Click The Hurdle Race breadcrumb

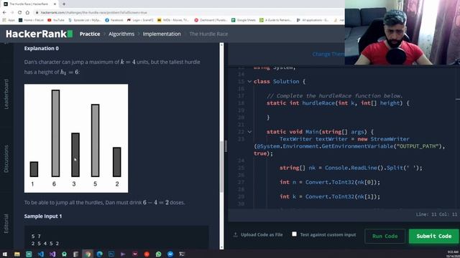point(208,34)
